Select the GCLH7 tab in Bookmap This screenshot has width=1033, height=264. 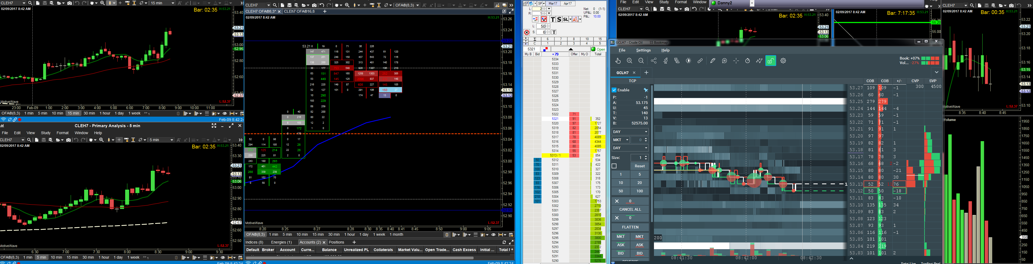tap(623, 73)
